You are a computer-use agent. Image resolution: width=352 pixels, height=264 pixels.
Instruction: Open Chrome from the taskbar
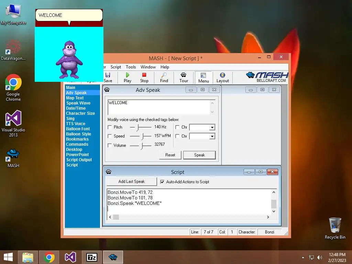point(49,257)
